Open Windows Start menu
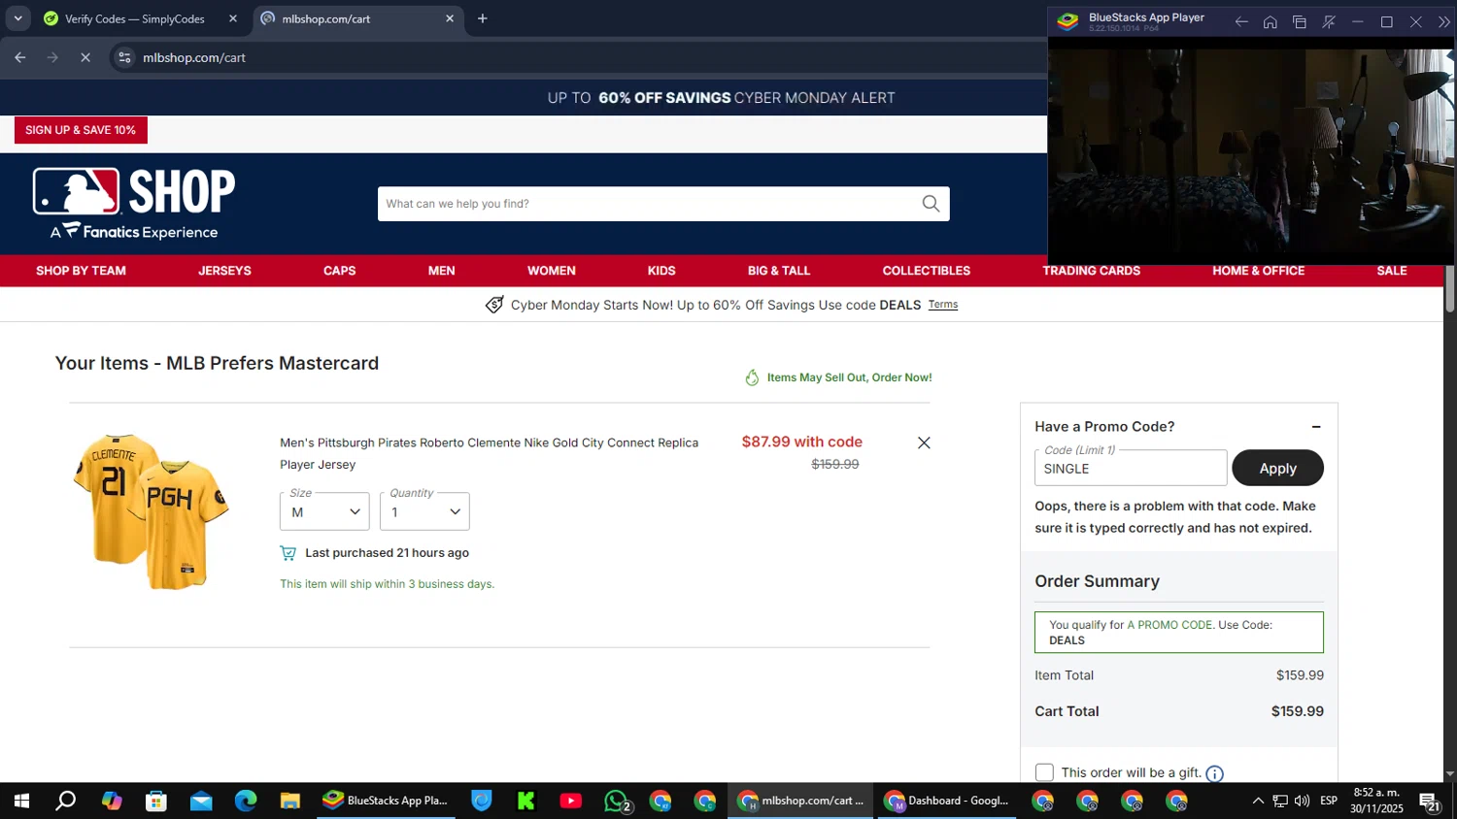Viewport: 1457px width, 819px height. point(21,801)
